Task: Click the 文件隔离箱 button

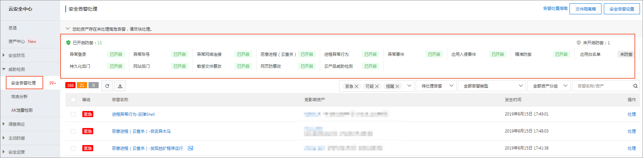Action: coord(586,9)
